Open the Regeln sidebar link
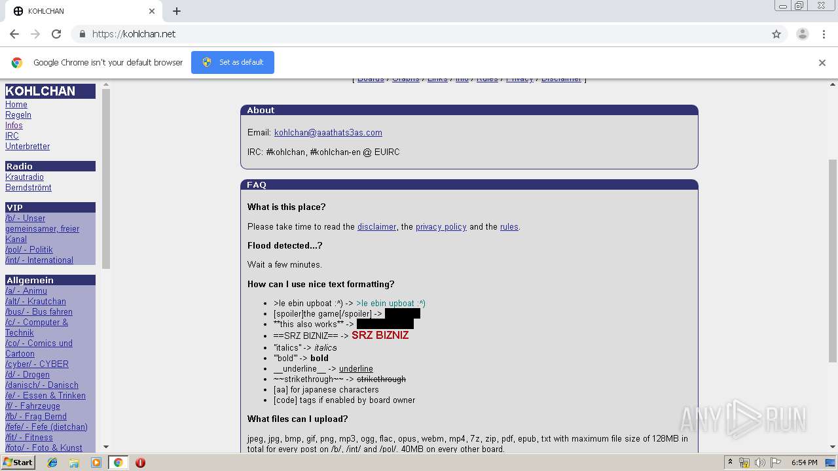 pyautogui.click(x=18, y=115)
